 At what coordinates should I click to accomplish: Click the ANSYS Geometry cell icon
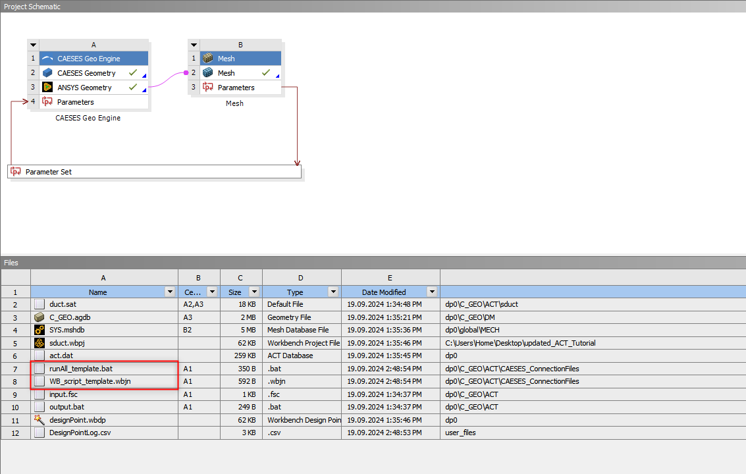pos(47,87)
